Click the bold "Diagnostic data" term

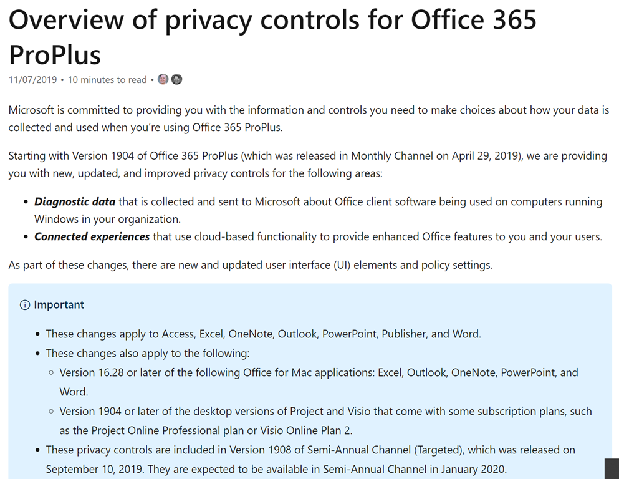point(75,201)
